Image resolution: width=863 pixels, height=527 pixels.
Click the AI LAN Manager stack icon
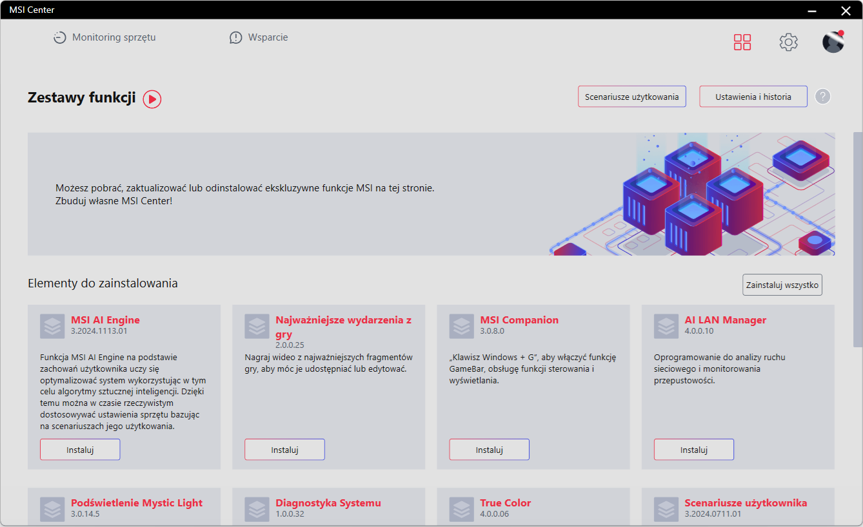666,326
